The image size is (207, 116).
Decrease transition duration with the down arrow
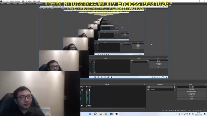175,90
